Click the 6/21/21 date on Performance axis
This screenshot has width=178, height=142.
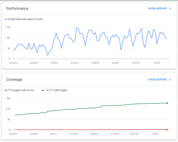[136, 63]
